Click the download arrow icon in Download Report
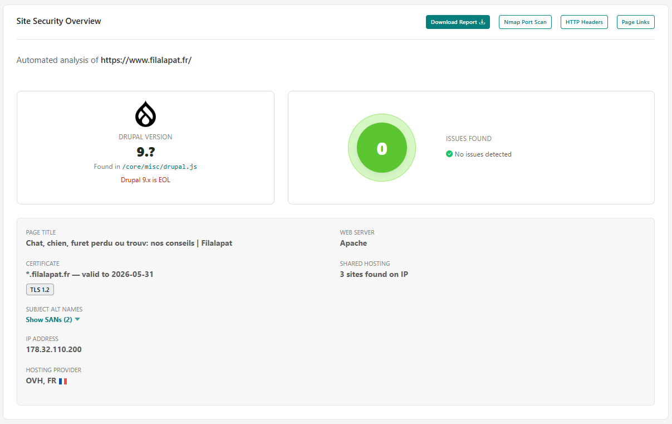Viewport: 672px width, 424px height. click(x=482, y=22)
